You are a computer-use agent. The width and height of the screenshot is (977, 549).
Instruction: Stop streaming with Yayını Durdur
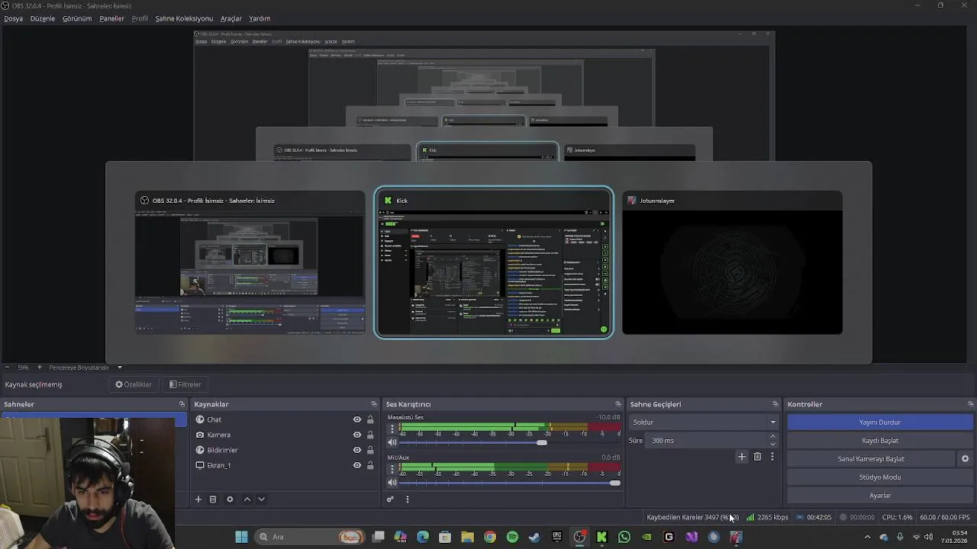pyautogui.click(x=880, y=422)
